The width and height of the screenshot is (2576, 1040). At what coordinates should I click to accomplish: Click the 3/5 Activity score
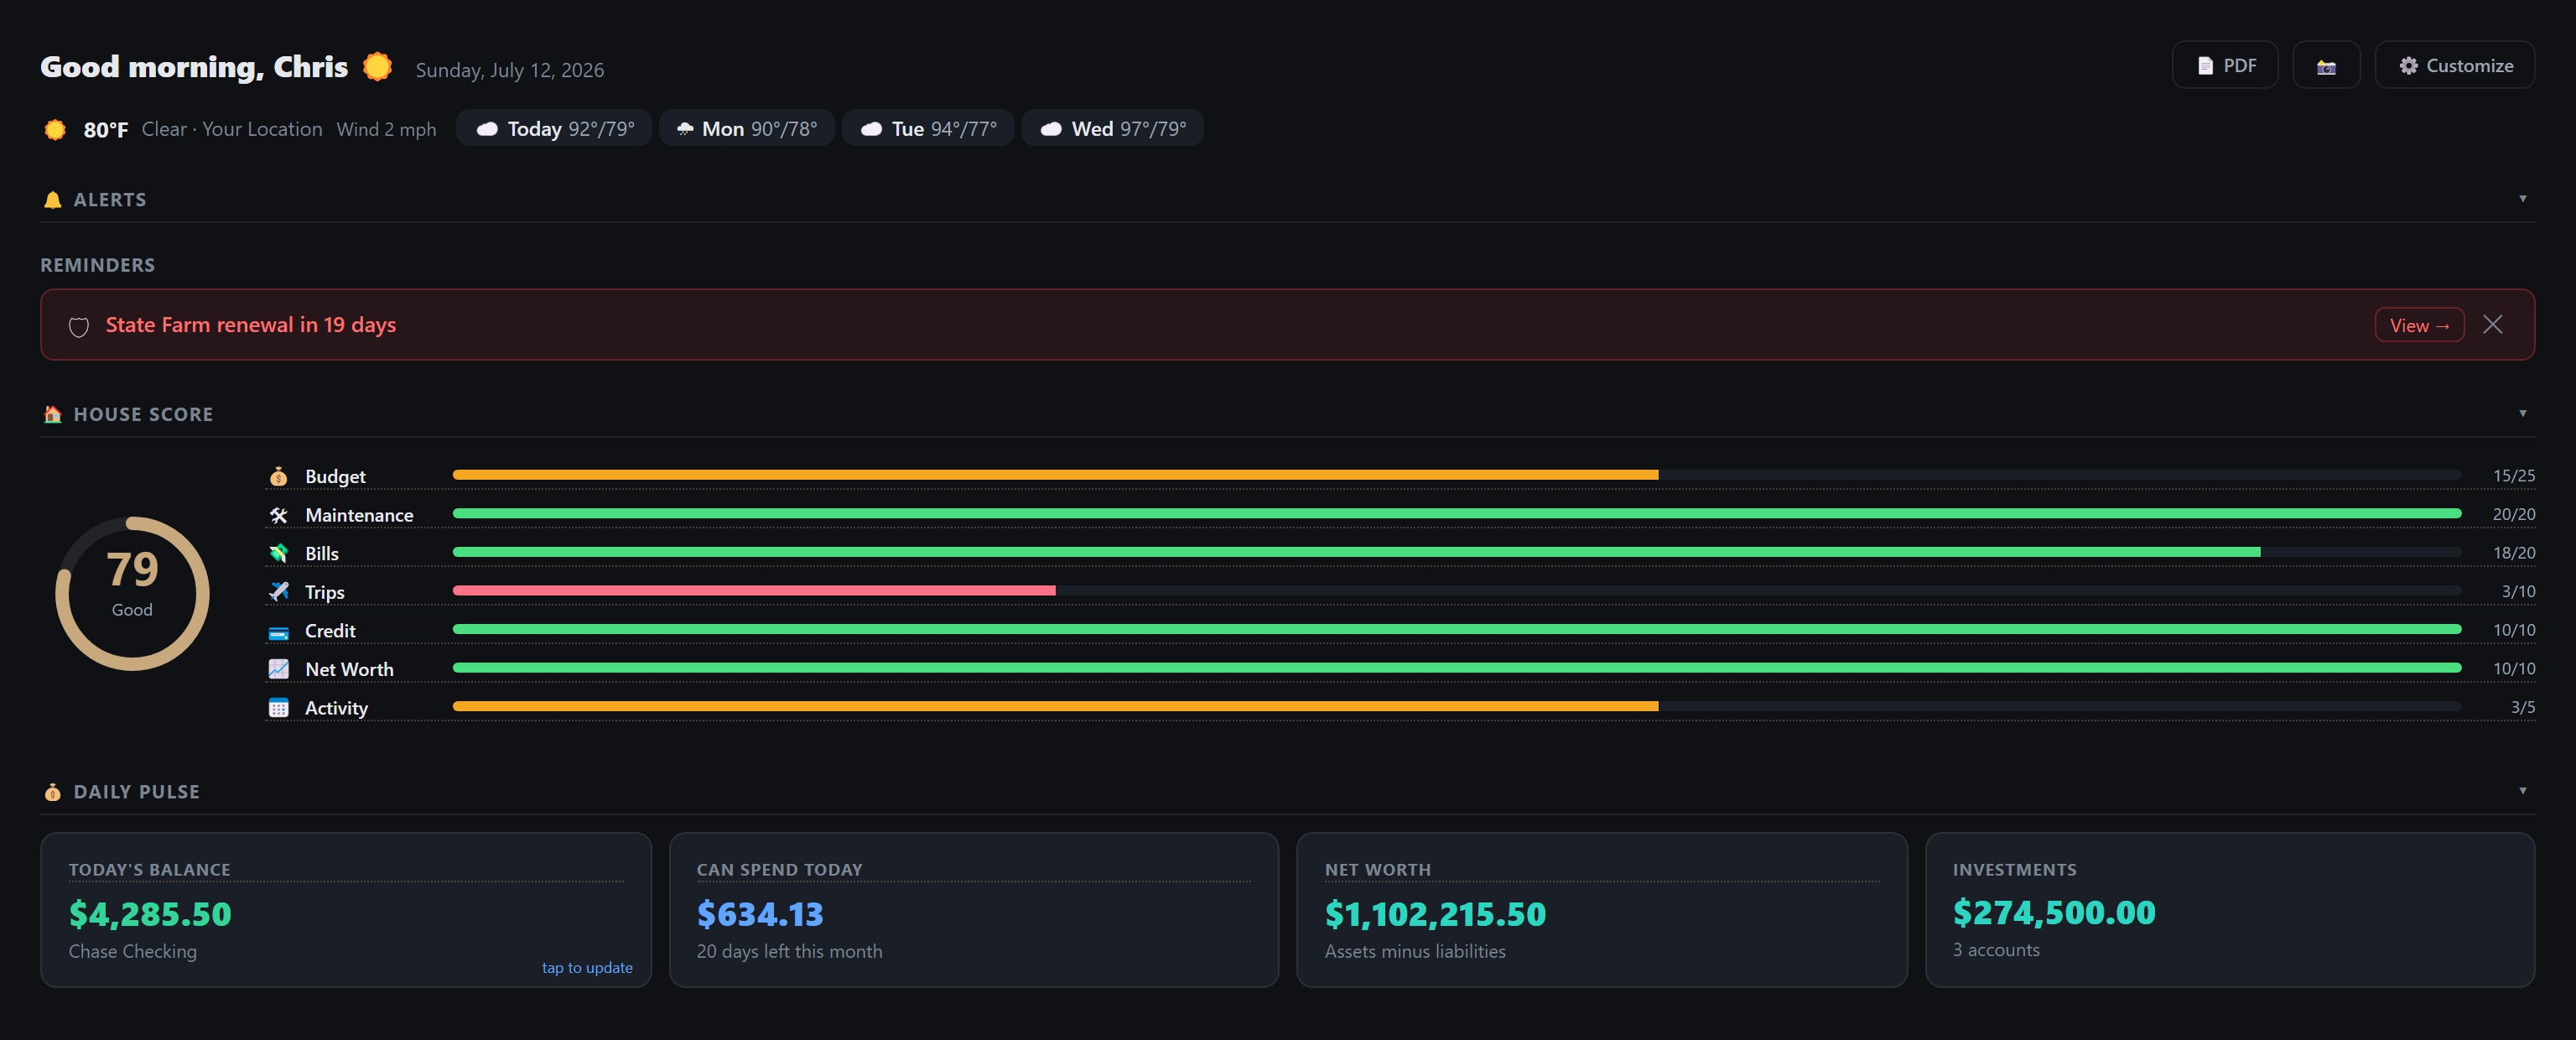pos(2522,707)
